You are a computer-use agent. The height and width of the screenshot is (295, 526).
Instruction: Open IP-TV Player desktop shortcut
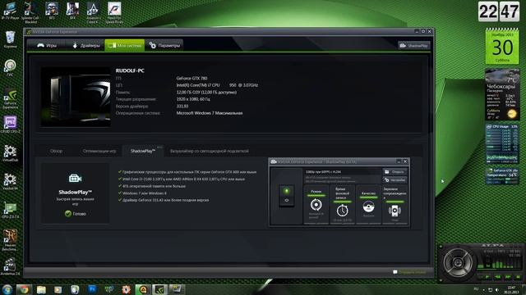(x=10, y=11)
